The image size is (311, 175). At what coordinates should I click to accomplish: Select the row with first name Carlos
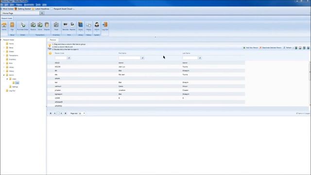tap(146, 87)
